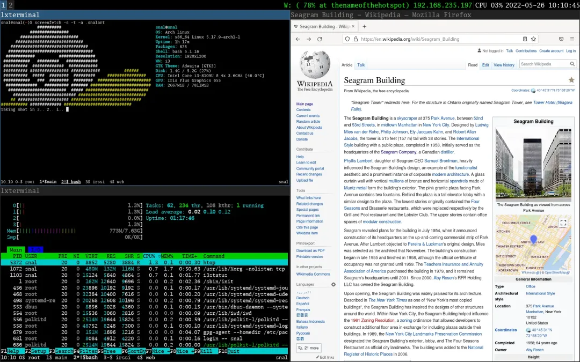Open the Create account link

551,51
